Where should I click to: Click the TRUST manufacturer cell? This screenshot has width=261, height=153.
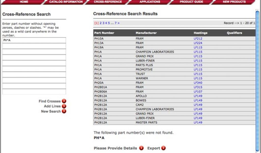pos(140,74)
